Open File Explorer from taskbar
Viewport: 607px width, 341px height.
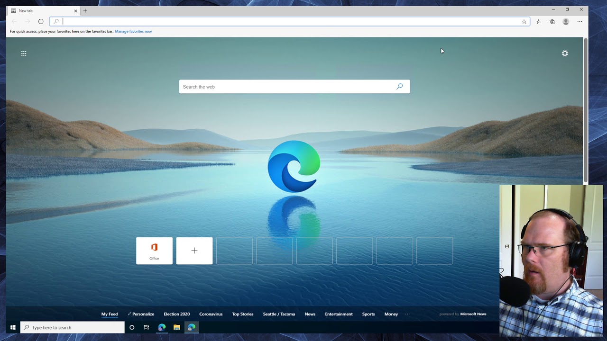click(177, 327)
